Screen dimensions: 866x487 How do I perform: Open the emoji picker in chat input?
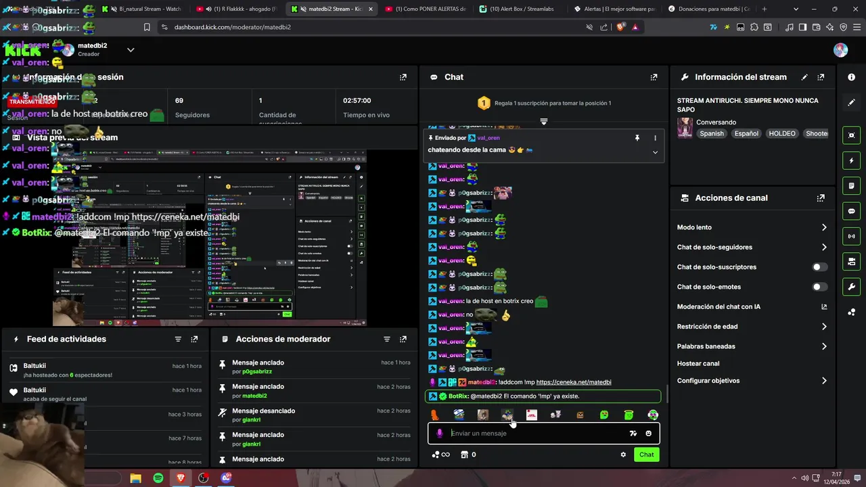point(649,434)
